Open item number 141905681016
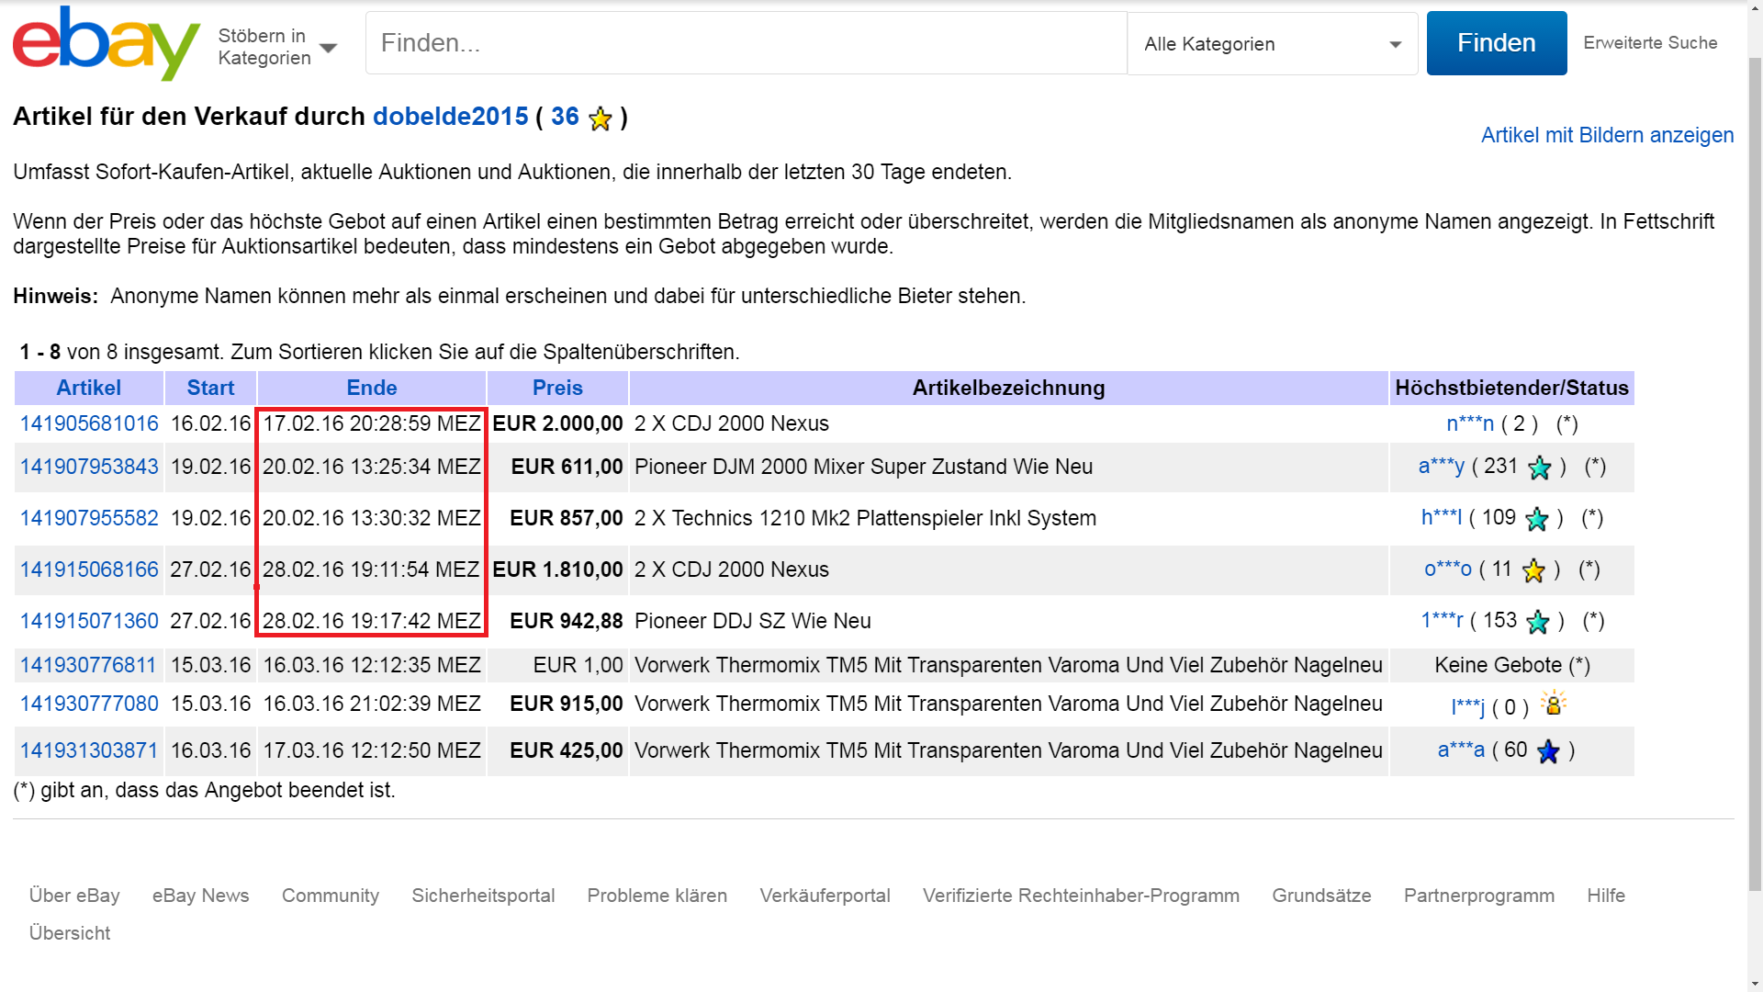The height and width of the screenshot is (992, 1763). coord(89,423)
